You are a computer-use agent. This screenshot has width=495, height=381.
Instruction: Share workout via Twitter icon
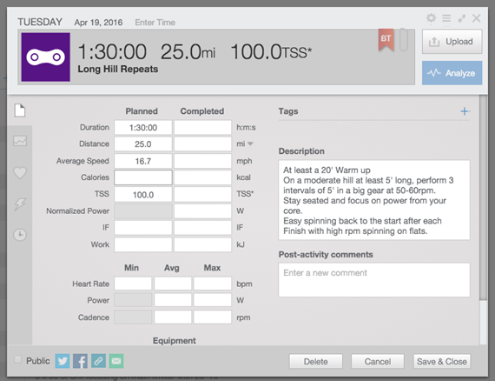click(63, 361)
